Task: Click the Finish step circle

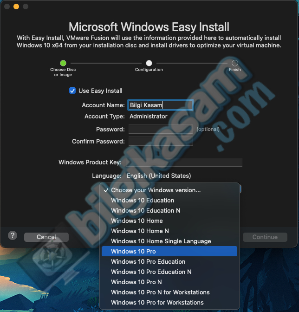Action: point(235,63)
